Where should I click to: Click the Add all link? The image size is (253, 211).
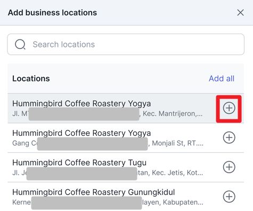click(x=222, y=78)
